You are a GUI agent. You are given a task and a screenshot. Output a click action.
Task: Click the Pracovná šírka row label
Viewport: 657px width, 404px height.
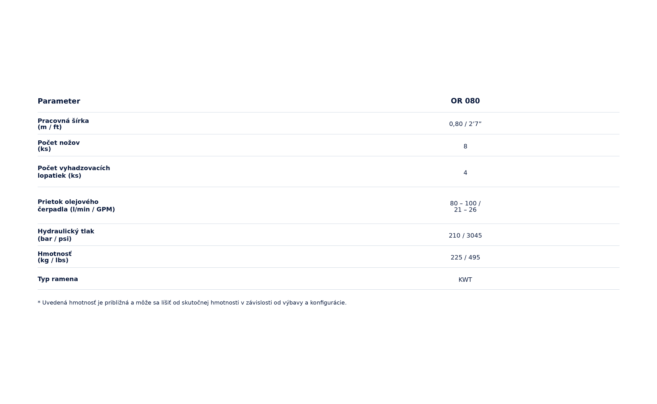coord(63,124)
